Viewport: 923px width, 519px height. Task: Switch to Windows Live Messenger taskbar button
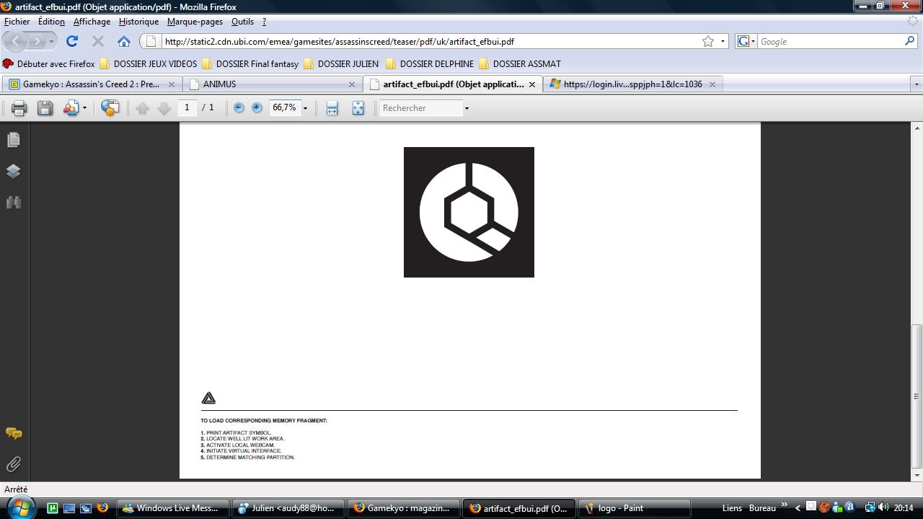click(173, 507)
